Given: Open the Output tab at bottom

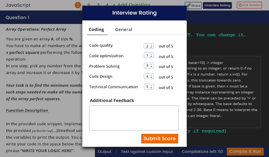Looking at the screenshot, I should 105,151.
